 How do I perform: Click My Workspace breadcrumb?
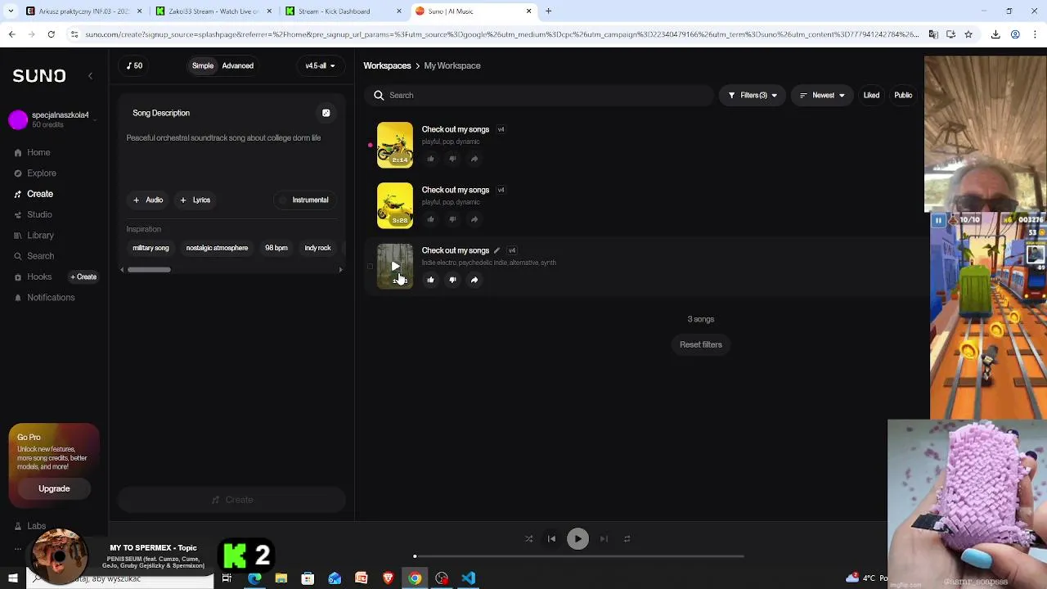point(452,65)
